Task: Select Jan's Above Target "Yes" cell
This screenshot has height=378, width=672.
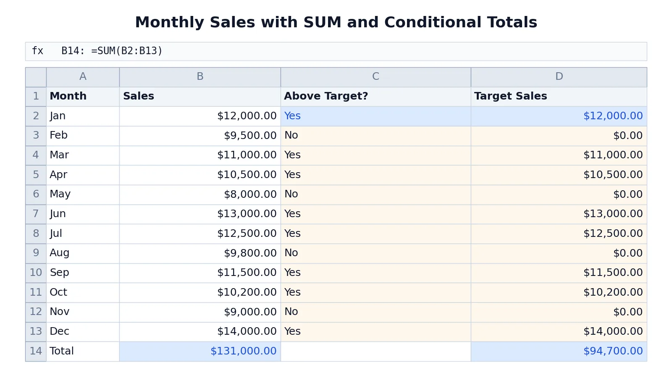Action: pyautogui.click(x=375, y=116)
